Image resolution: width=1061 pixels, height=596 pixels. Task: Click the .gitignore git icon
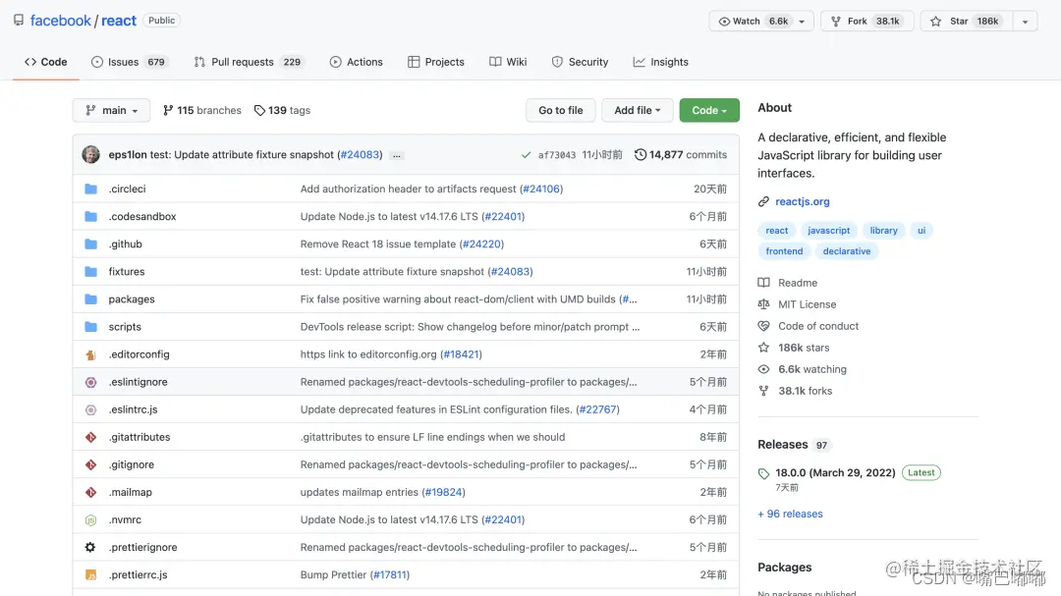[90, 464]
